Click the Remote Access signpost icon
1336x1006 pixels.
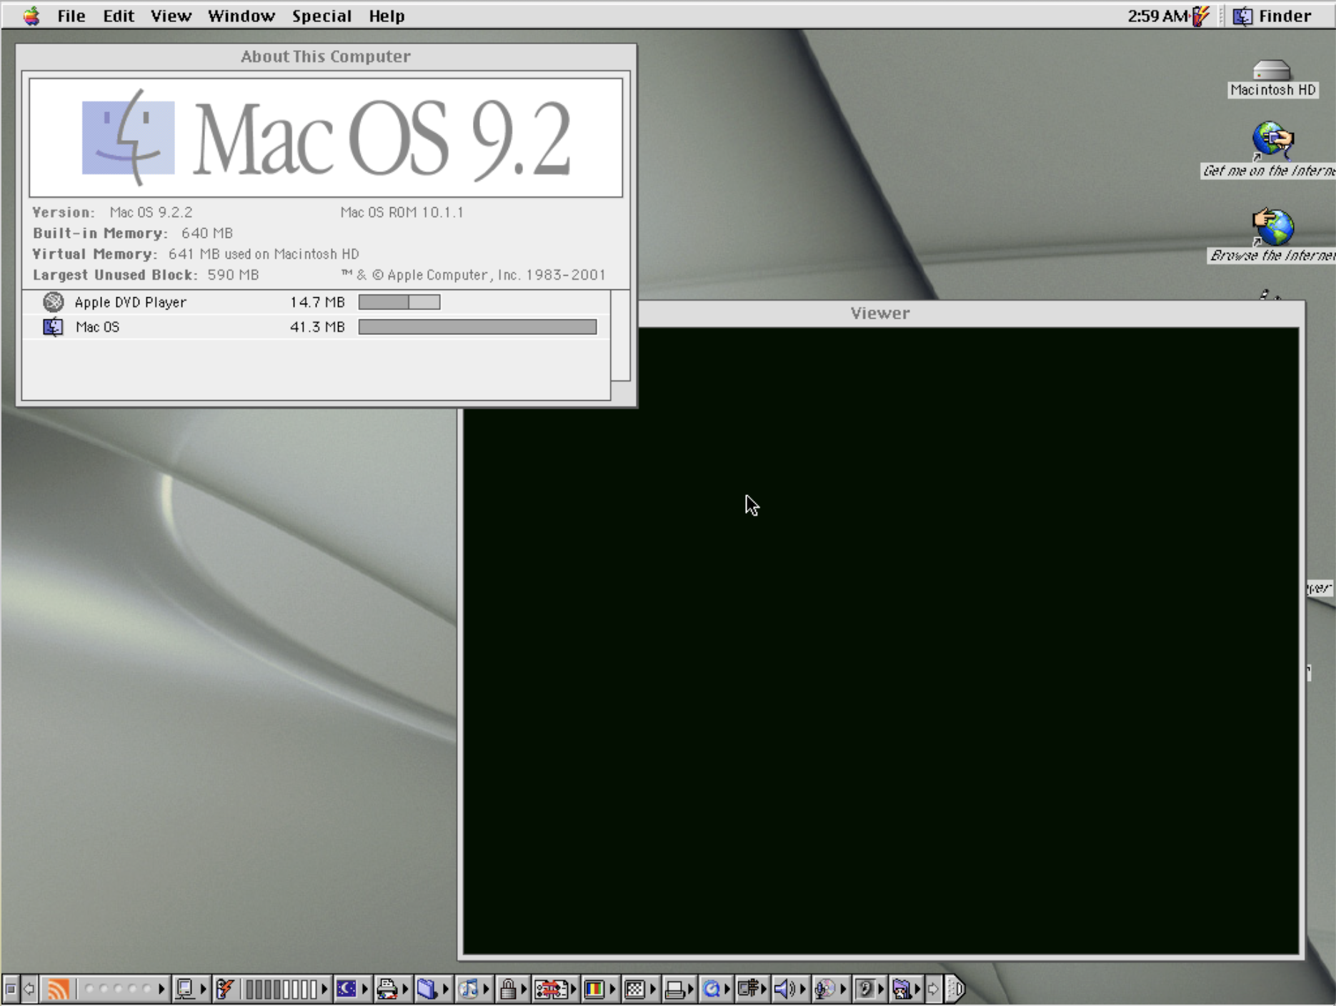(x=748, y=989)
